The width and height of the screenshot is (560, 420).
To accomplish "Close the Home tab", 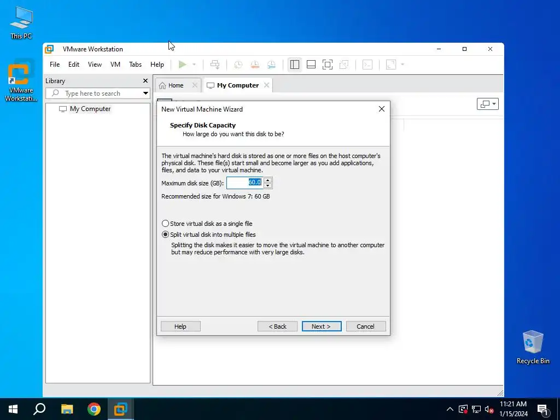I will (195, 85).
